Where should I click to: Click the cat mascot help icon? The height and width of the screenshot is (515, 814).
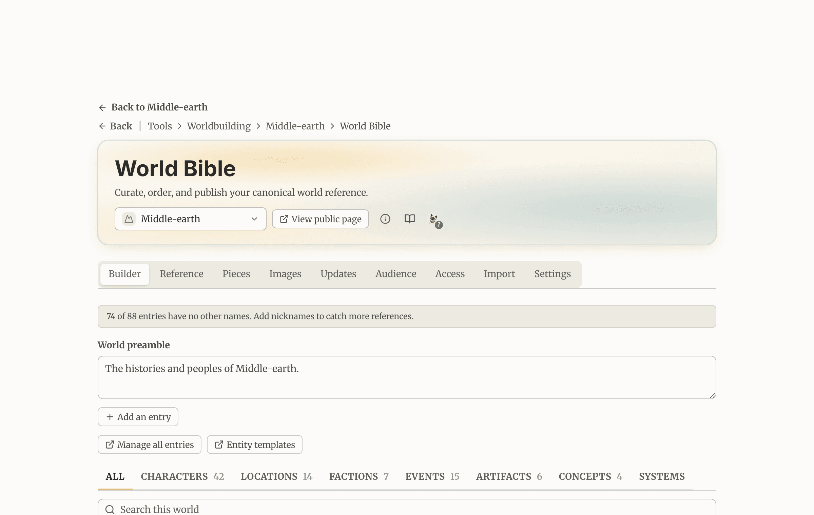[435, 221]
